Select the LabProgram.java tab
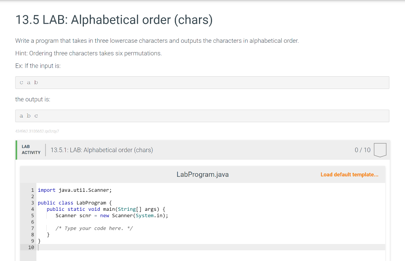Viewport: 405px width, 261px height. (202, 174)
